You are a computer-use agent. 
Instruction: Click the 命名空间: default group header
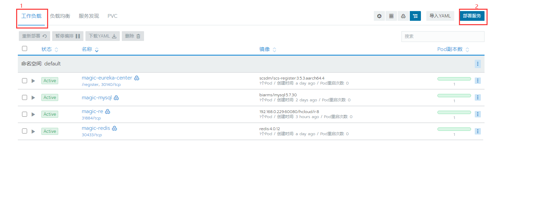251,64
